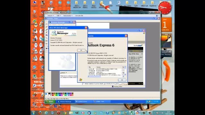The image size is (205, 115).
Task: Close the About Outlook Express dialog
Action: (126, 36)
